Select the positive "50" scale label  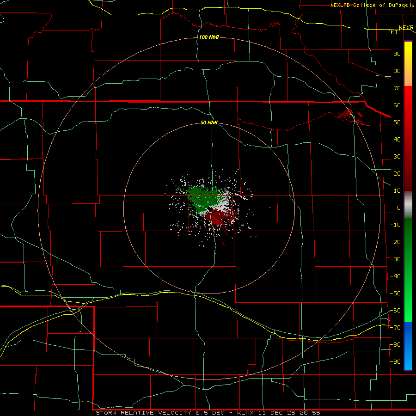tap(397, 122)
